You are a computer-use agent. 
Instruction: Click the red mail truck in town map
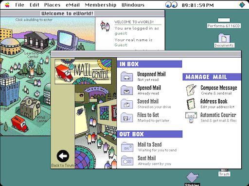click(x=20, y=123)
